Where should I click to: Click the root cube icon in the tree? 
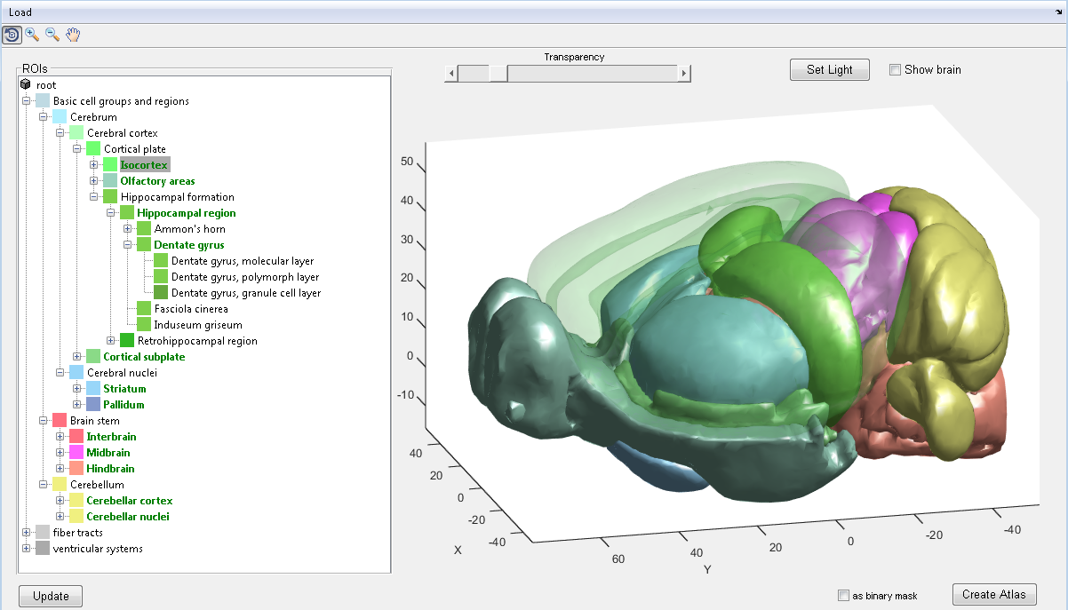point(25,85)
